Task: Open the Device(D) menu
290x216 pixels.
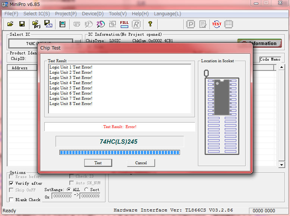Action: coord(93,14)
